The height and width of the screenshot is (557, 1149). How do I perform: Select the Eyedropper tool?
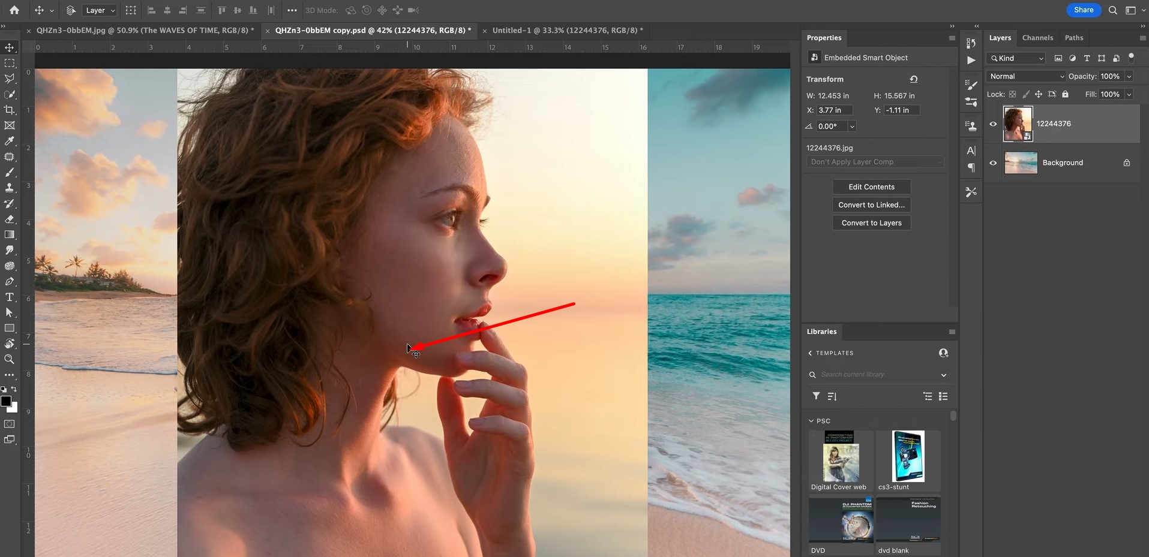click(x=10, y=141)
